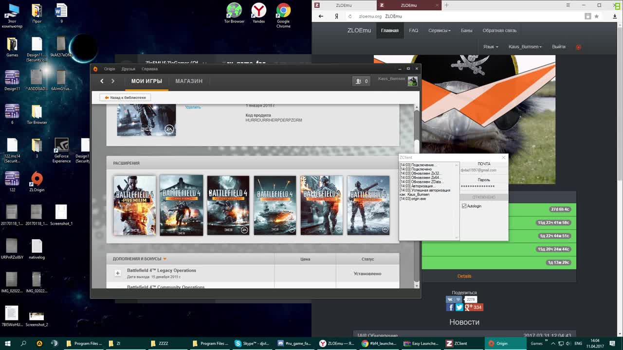Click the Kaus_Bumsen avatar in Origin
623x350 pixels.
(413, 81)
